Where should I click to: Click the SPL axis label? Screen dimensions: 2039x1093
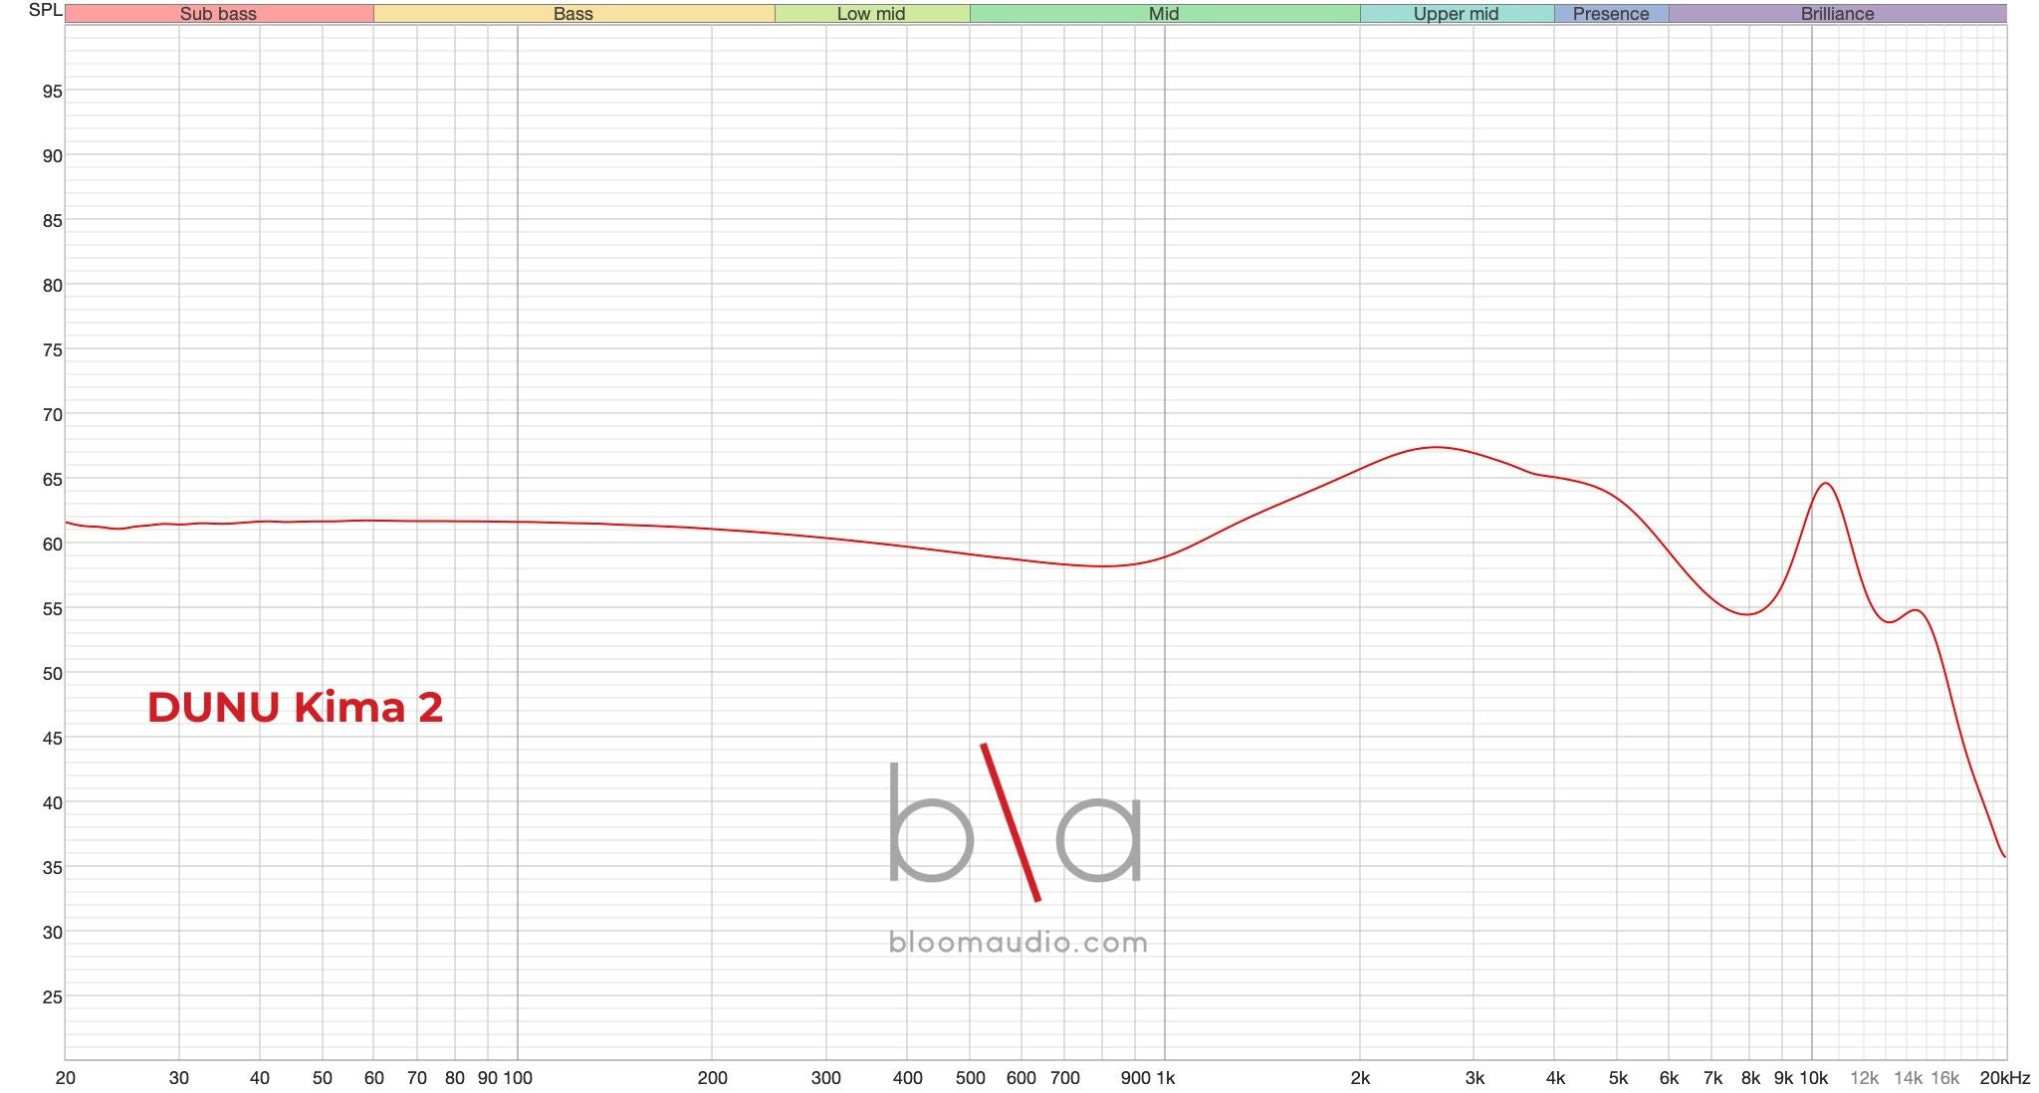(x=45, y=10)
